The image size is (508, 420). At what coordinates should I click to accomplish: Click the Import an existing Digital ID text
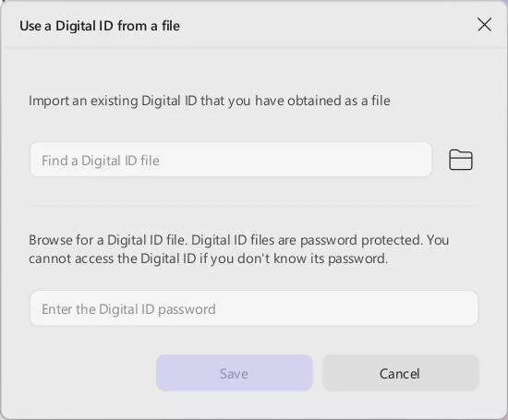pyautogui.click(x=210, y=101)
